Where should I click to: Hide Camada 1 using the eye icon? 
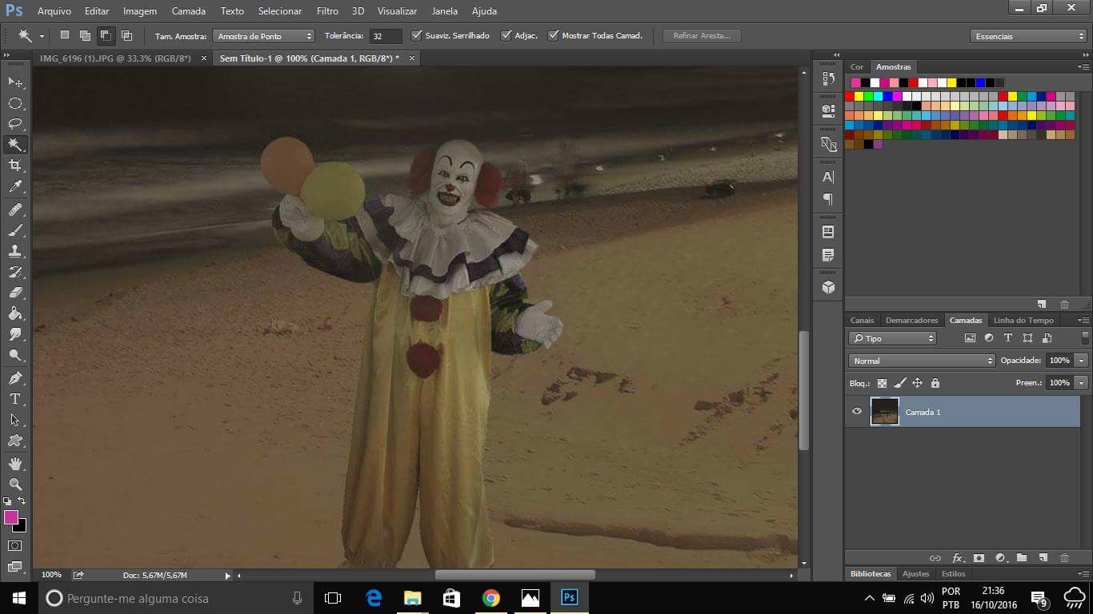click(857, 412)
